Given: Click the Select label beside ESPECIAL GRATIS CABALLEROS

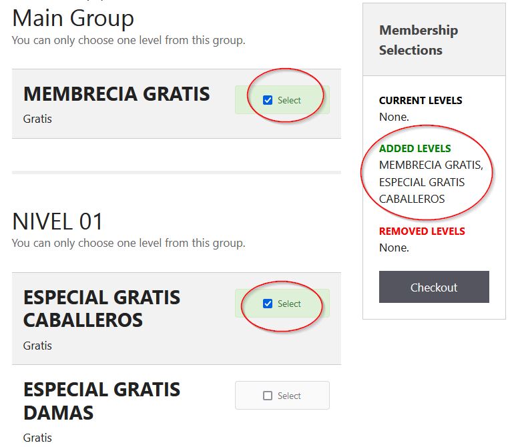Looking at the screenshot, I should [x=289, y=304].
